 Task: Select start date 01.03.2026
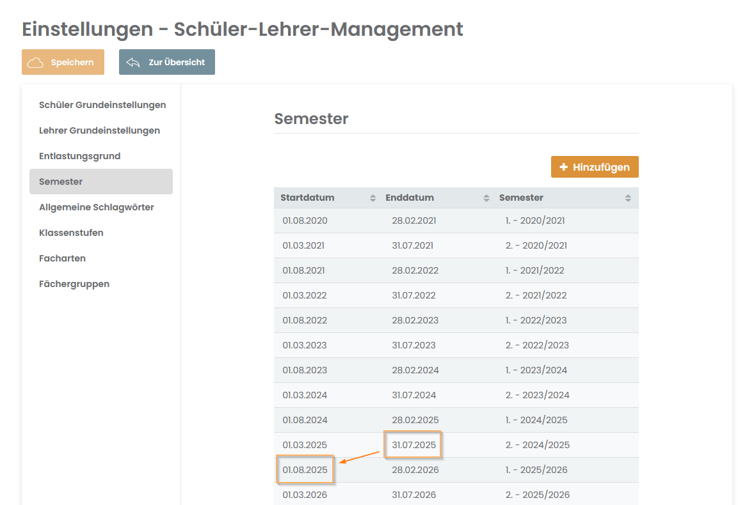pos(305,495)
